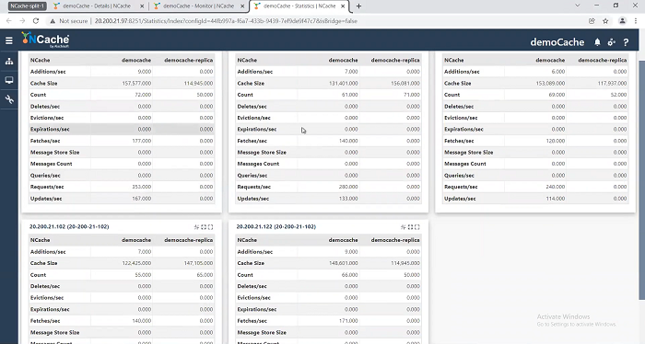Close the demoCache Details tab

point(142,6)
